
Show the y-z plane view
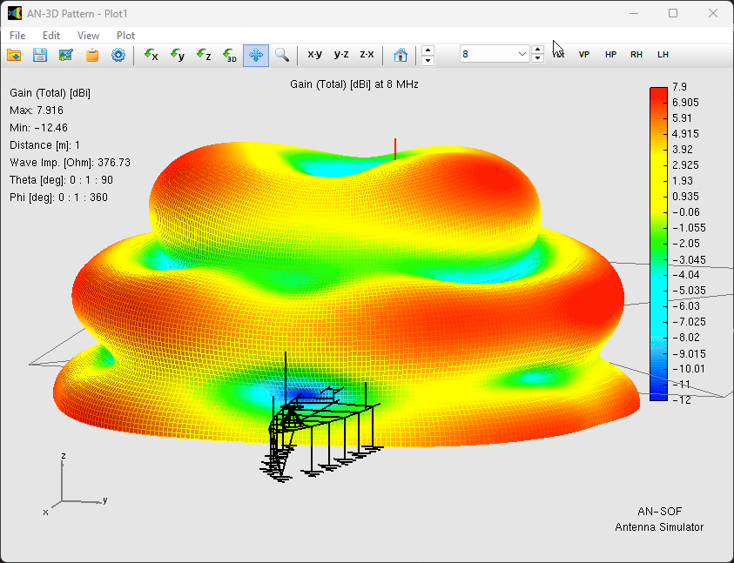tap(340, 55)
